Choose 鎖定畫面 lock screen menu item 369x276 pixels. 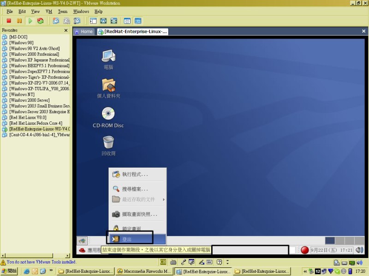137,228
